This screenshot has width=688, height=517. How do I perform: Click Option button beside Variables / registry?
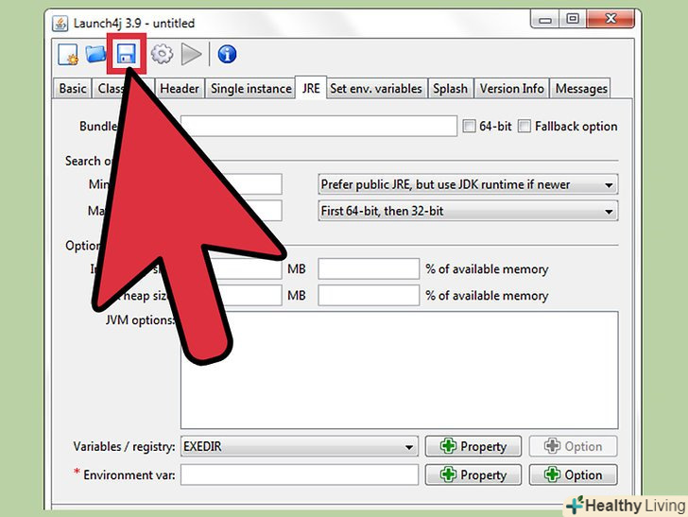(x=573, y=447)
